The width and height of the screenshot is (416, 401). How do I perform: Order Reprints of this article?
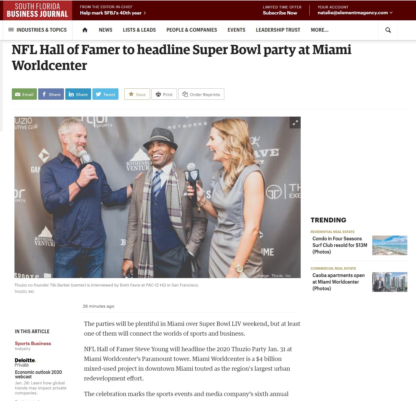[x=201, y=94]
